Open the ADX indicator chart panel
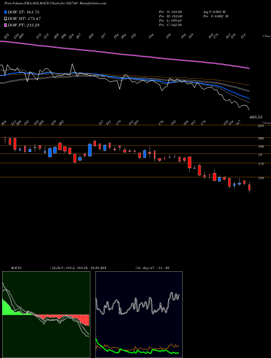The height and width of the screenshot is (358, 271). [139, 315]
